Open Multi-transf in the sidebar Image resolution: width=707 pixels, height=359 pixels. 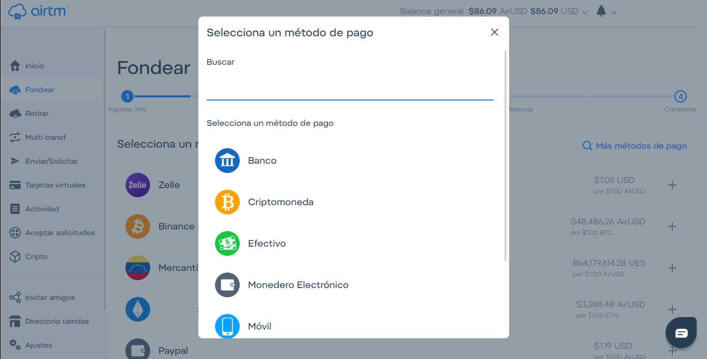[51, 137]
